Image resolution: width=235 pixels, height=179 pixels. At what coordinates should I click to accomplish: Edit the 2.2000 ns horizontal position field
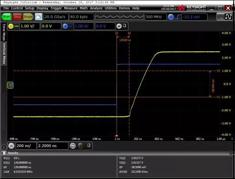pyautogui.click(x=53, y=146)
